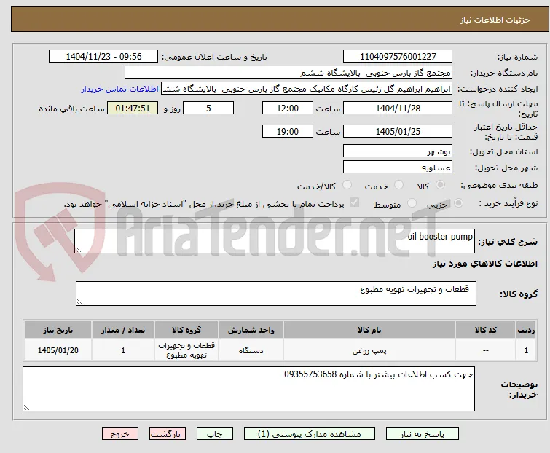
Task: Click the پمپ روغن item name cell
Action: 369,350
